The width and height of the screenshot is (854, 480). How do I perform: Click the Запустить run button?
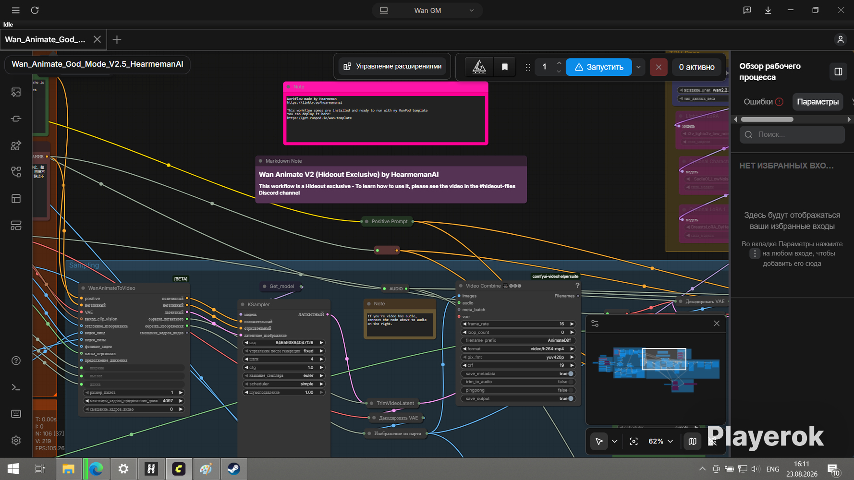coord(598,67)
